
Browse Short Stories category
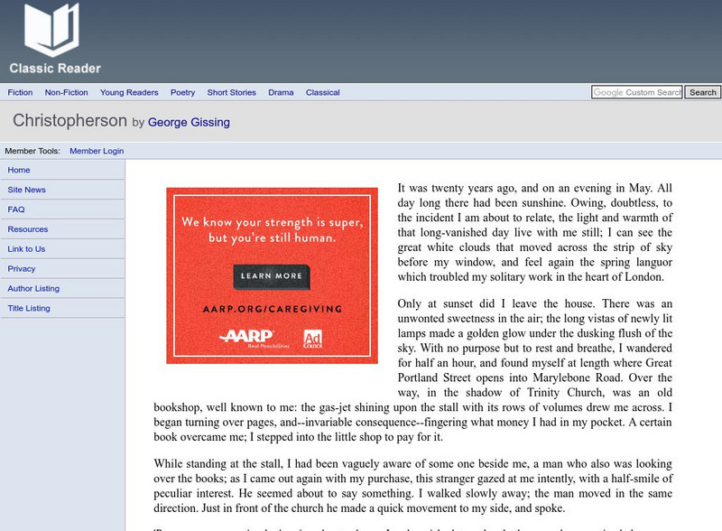[231, 92]
